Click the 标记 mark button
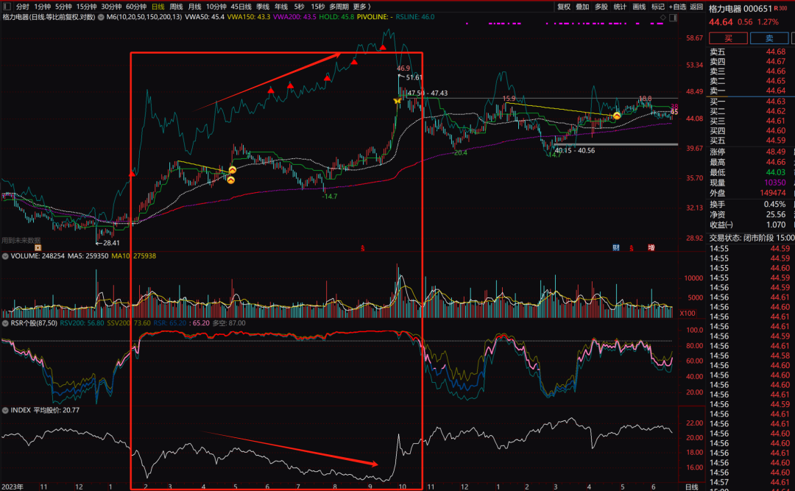This screenshot has width=795, height=491. coord(657,7)
